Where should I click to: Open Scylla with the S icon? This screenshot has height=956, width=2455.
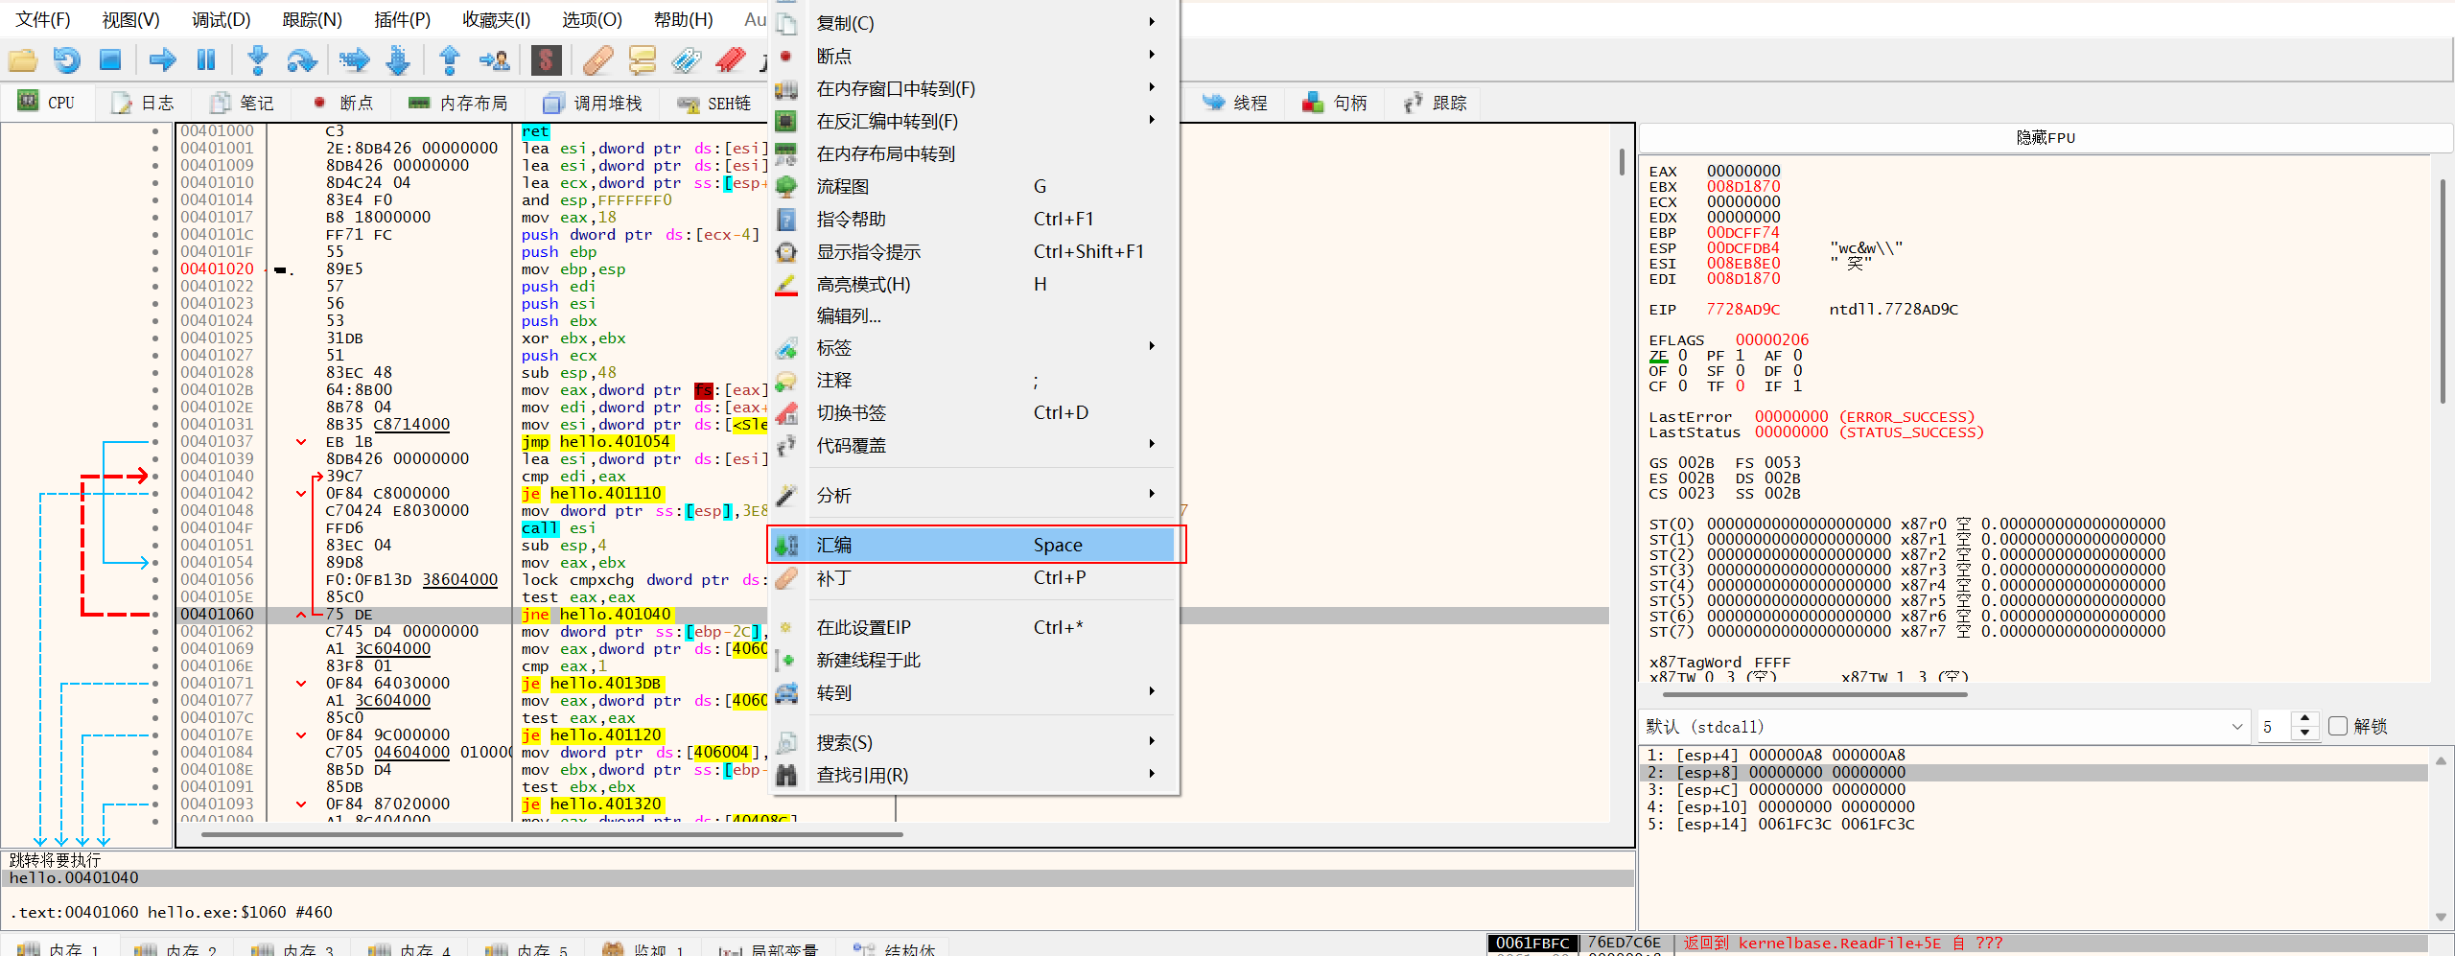(x=546, y=60)
